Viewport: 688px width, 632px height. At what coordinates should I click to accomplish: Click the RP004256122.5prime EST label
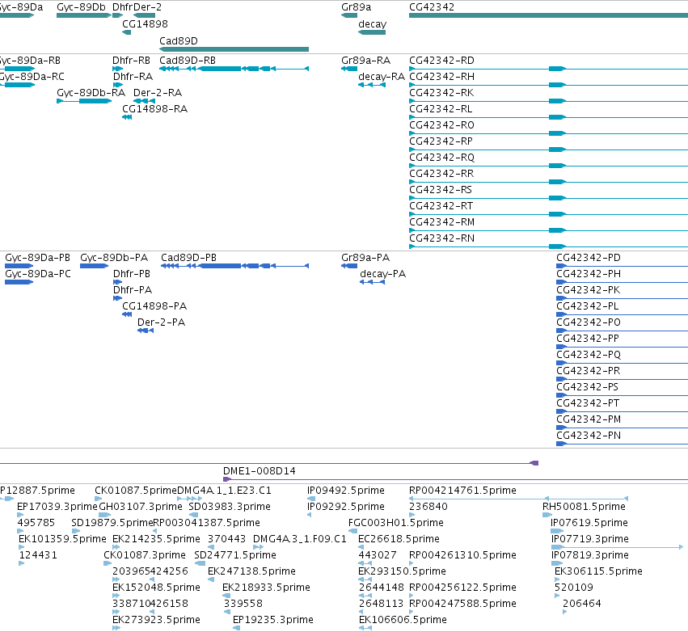463,588
